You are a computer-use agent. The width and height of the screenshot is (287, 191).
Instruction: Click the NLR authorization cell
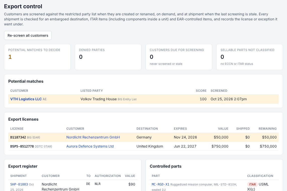click(x=98, y=184)
